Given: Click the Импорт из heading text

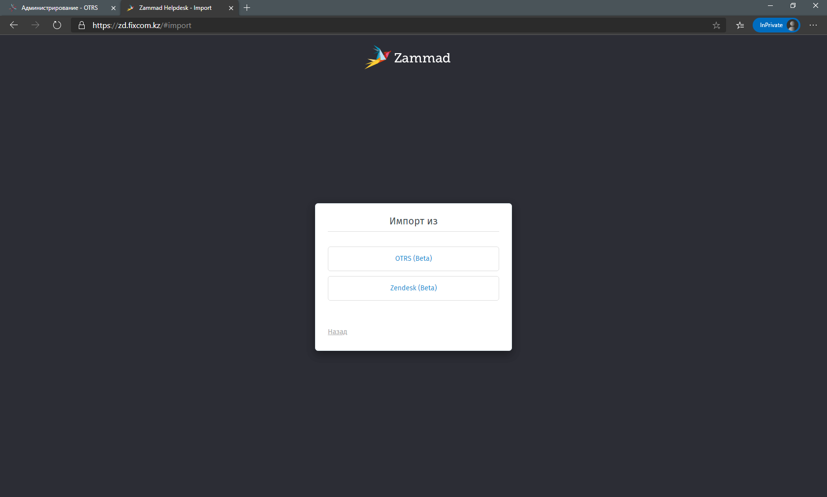Looking at the screenshot, I should [x=413, y=221].
